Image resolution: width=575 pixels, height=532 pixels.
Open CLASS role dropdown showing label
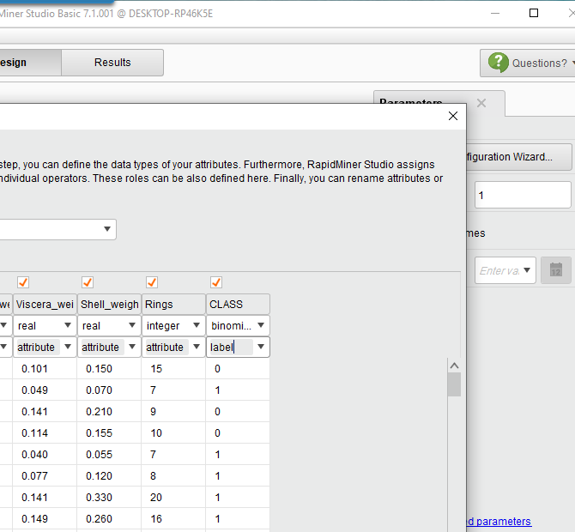238,347
